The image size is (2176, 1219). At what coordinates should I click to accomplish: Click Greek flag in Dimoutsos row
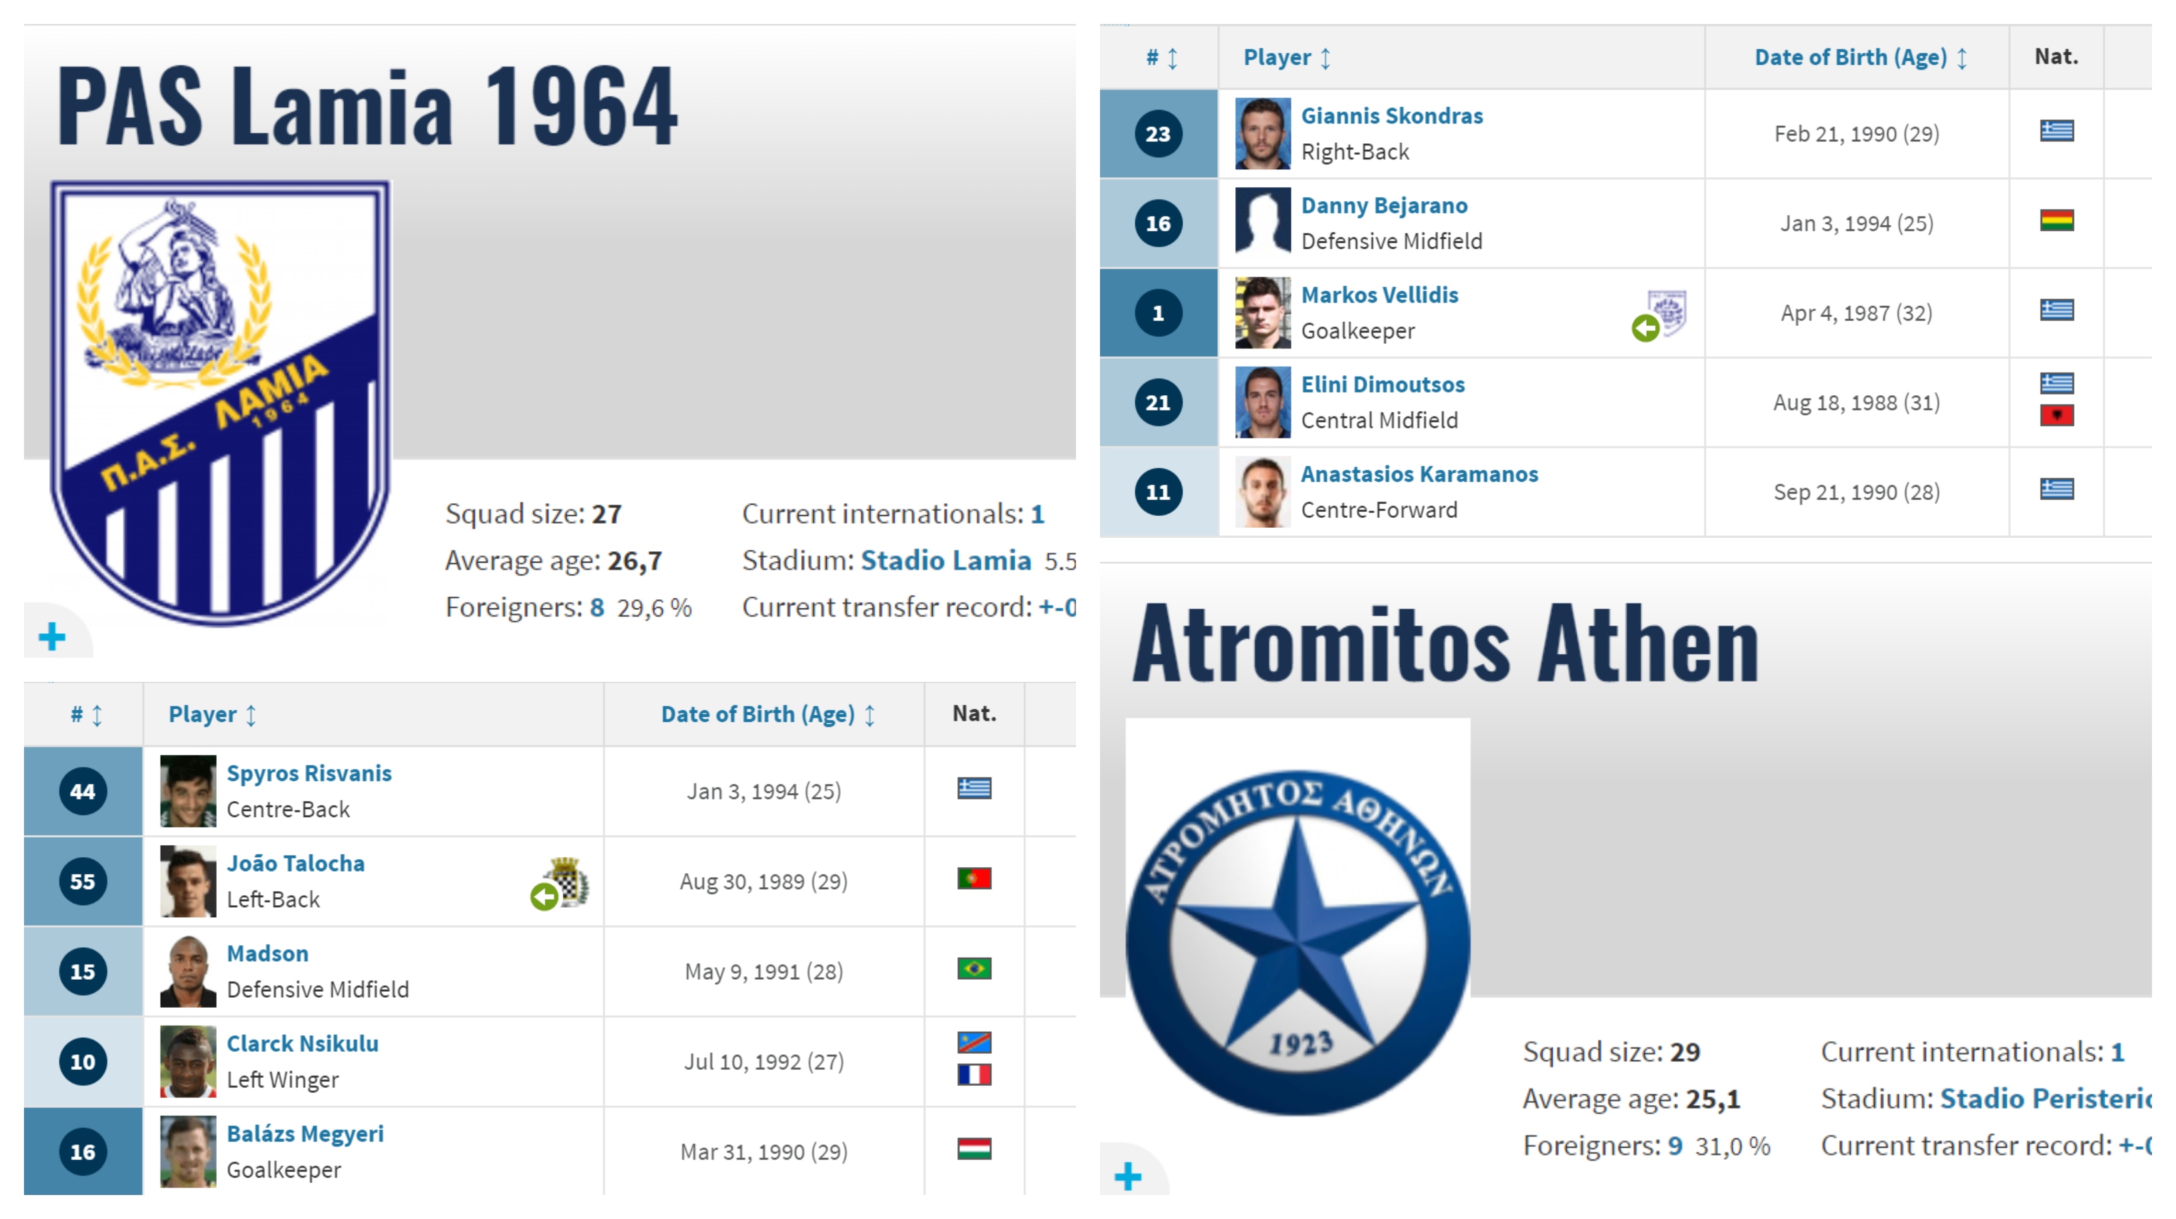coord(2057,383)
